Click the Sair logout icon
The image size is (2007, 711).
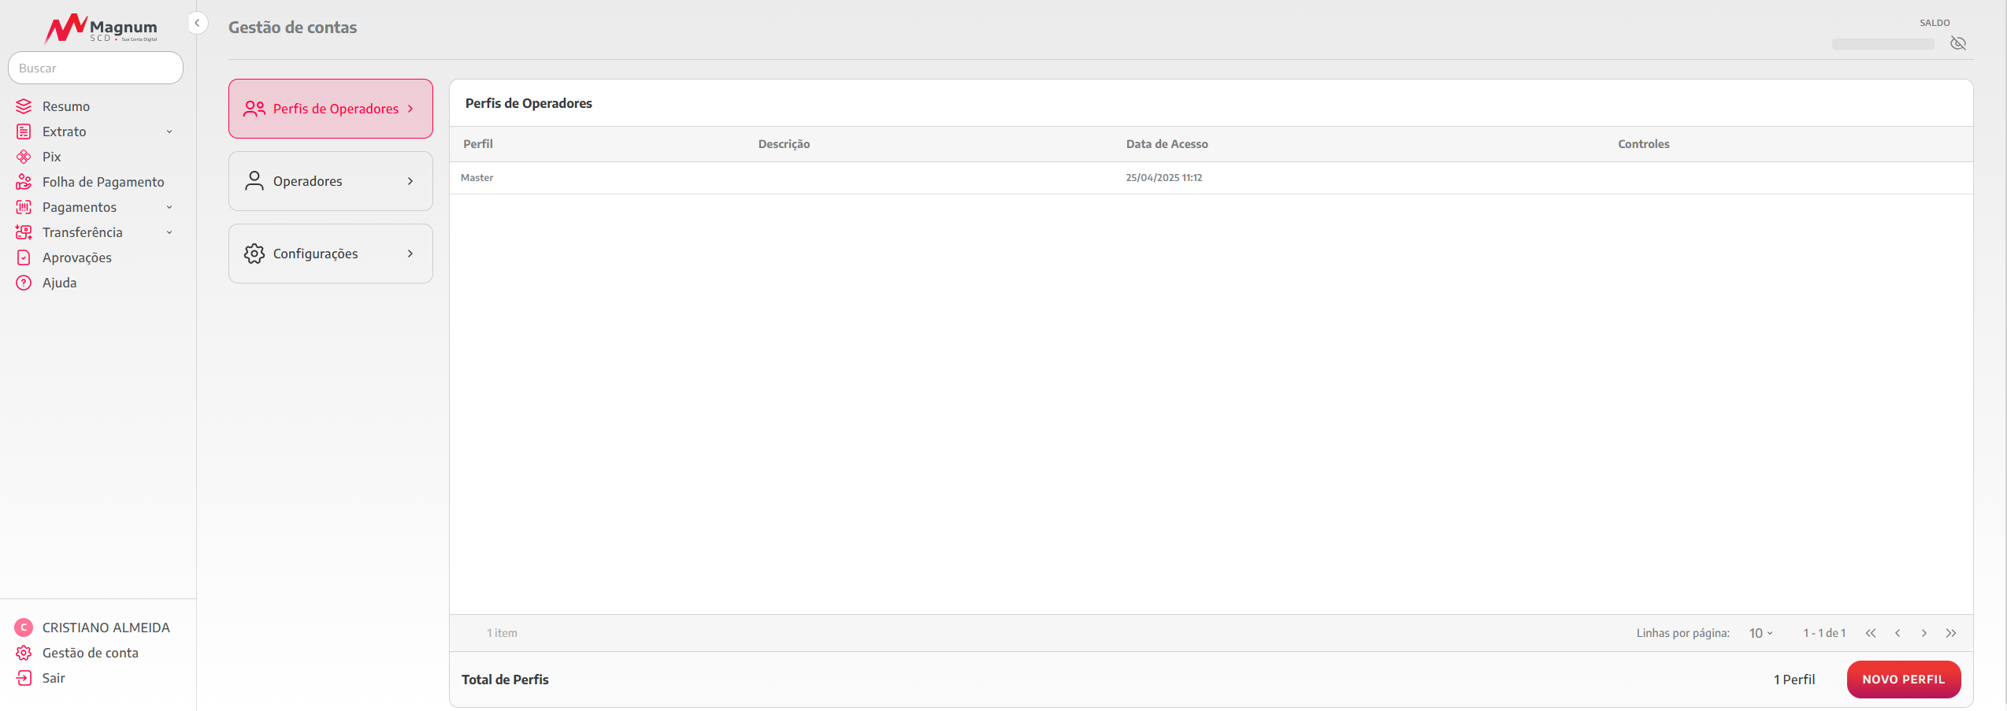point(24,678)
